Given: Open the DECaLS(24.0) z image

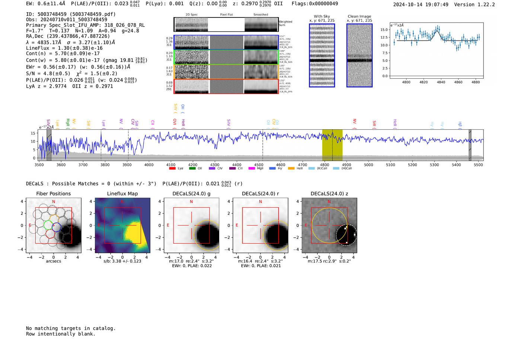Looking at the screenshot, I should 329,225.
